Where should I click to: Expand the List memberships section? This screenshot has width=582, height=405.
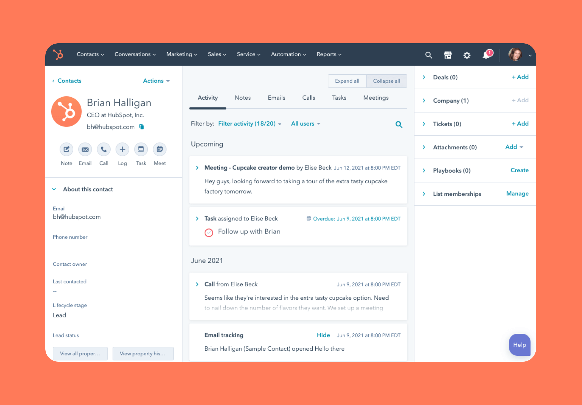click(424, 194)
